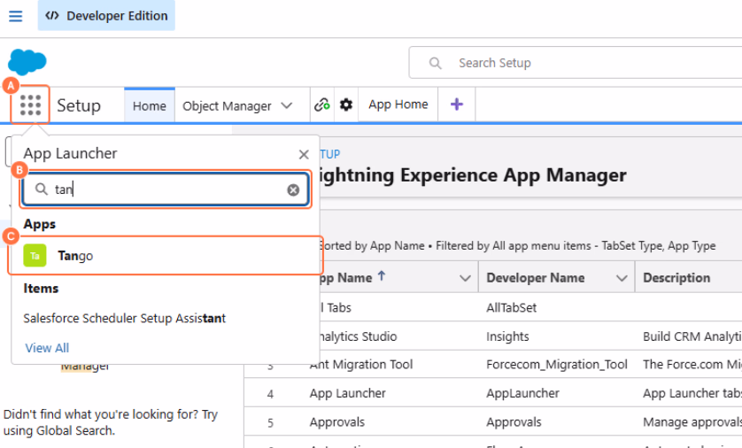Click the row number 5 cell
Image resolution: width=742 pixels, height=448 pixels.
pos(270,422)
